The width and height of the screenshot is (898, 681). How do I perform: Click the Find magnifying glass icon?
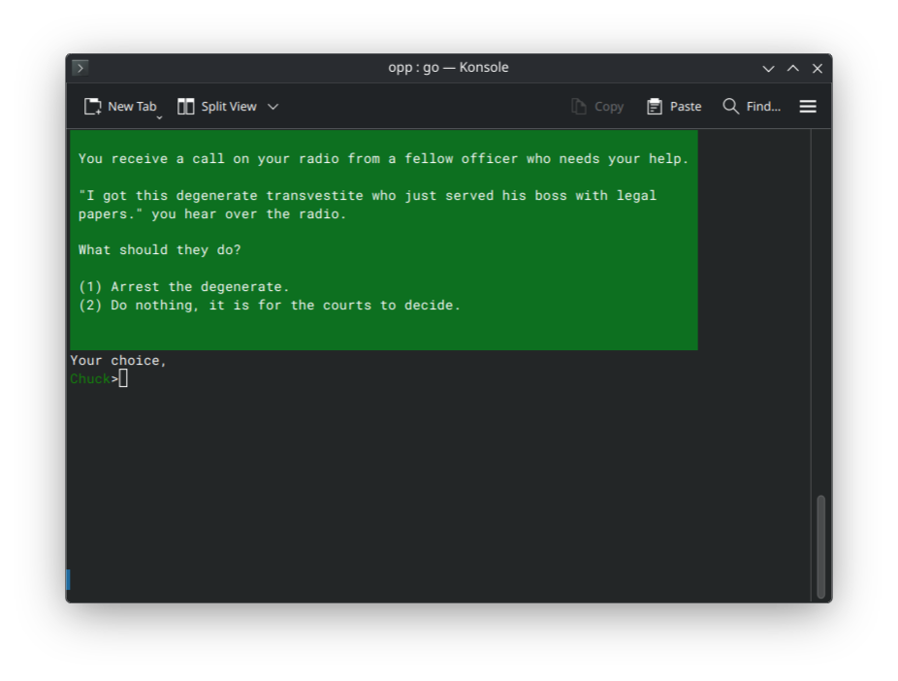click(731, 107)
